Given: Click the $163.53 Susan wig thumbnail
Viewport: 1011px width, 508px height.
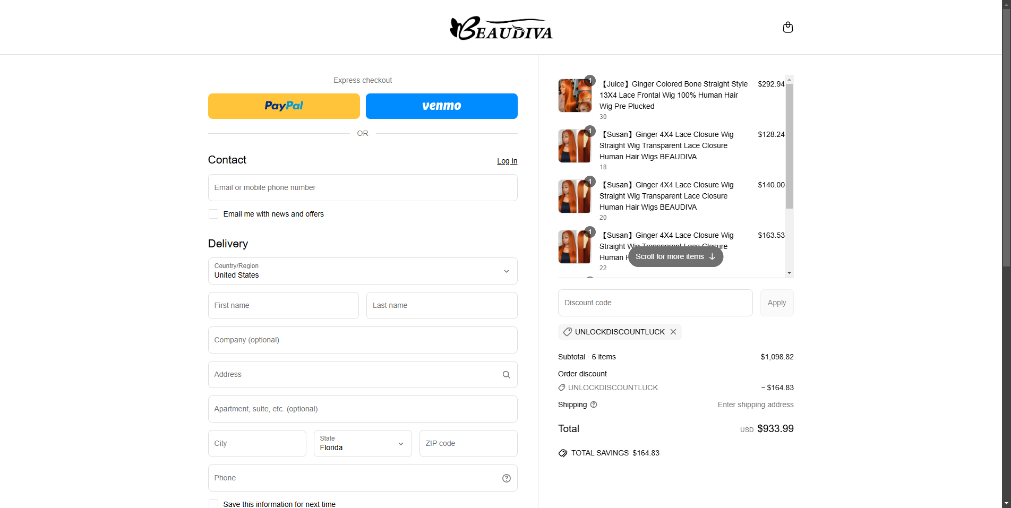Looking at the screenshot, I should [575, 247].
